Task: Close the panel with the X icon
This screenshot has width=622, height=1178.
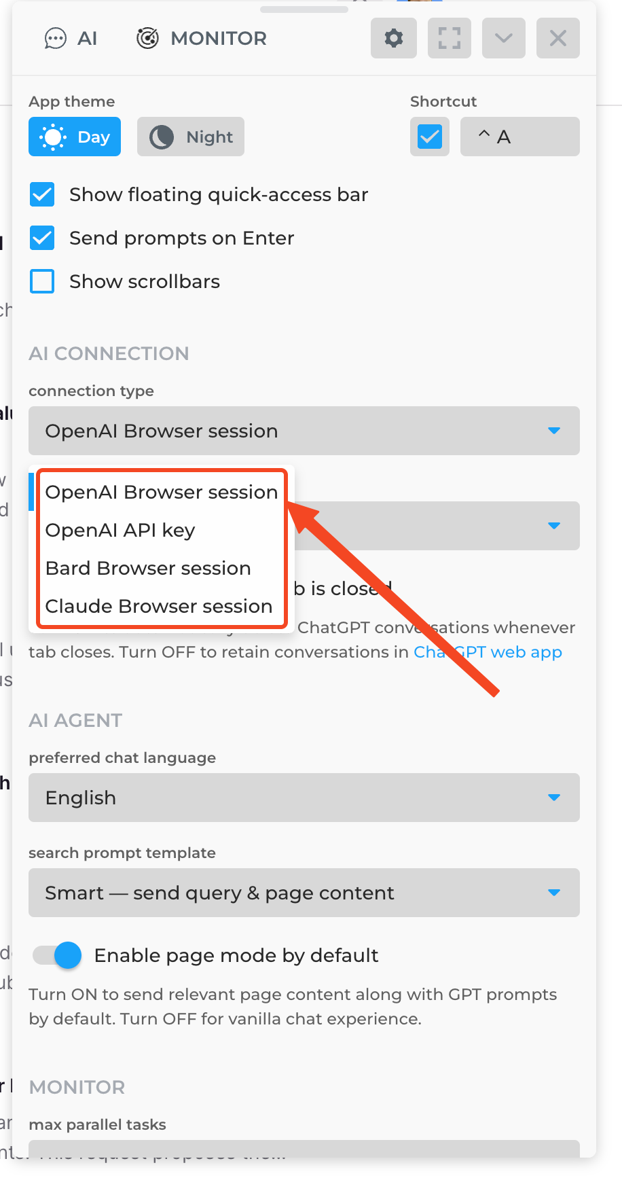Action: [558, 38]
